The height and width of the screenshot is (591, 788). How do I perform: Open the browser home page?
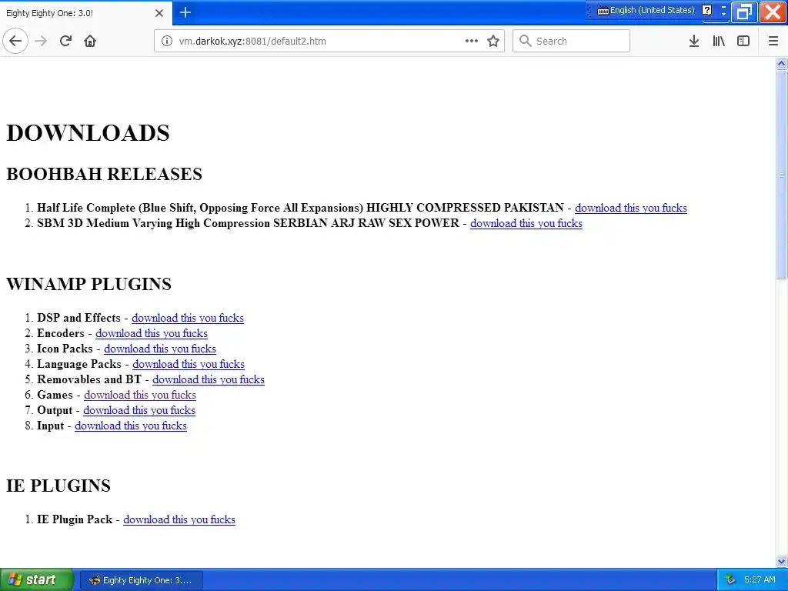pyautogui.click(x=90, y=41)
